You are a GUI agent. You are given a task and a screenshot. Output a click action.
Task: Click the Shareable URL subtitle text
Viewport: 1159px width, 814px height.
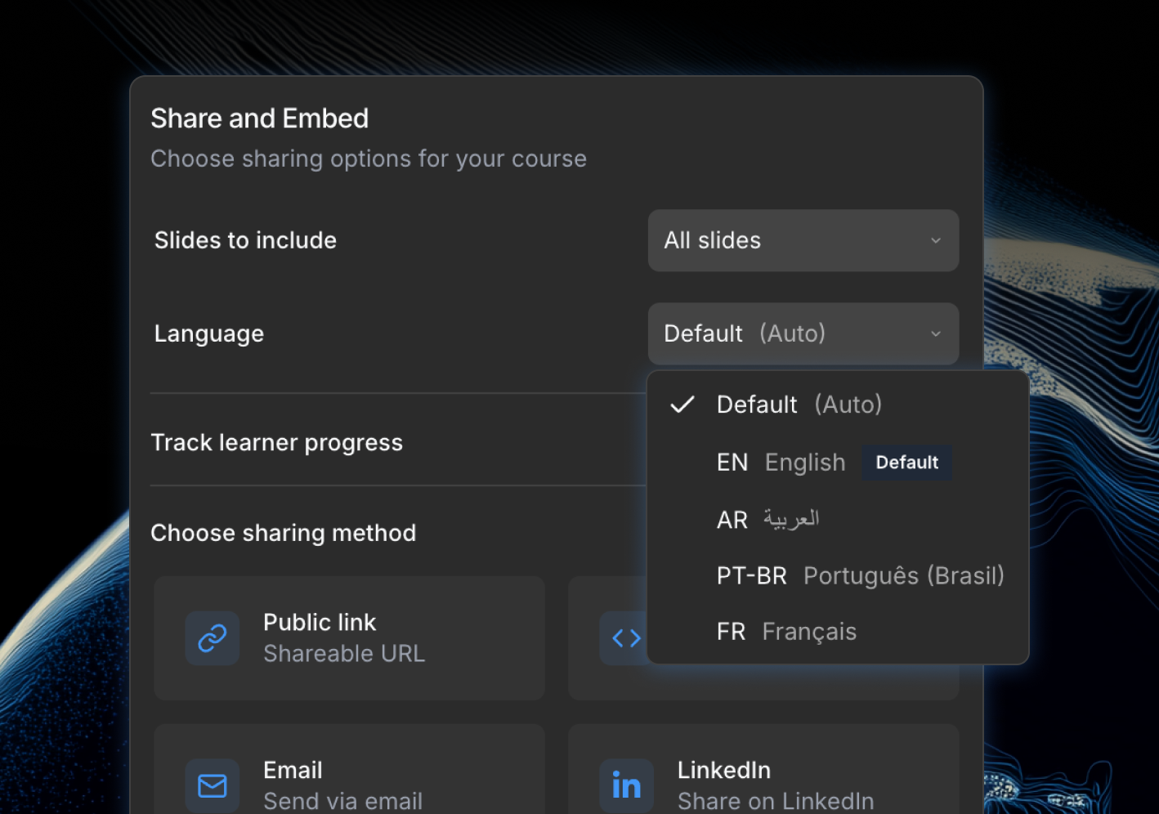pyautogui.click(x=344, y=654)
